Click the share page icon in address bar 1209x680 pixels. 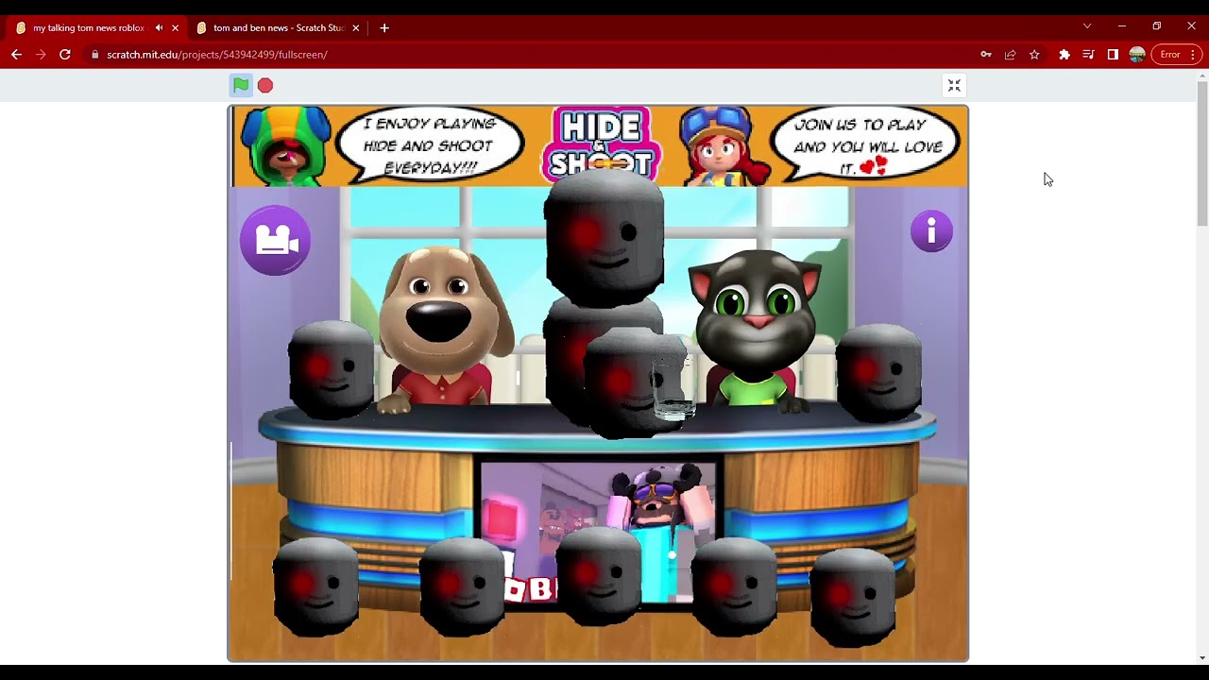point(1010,55)
